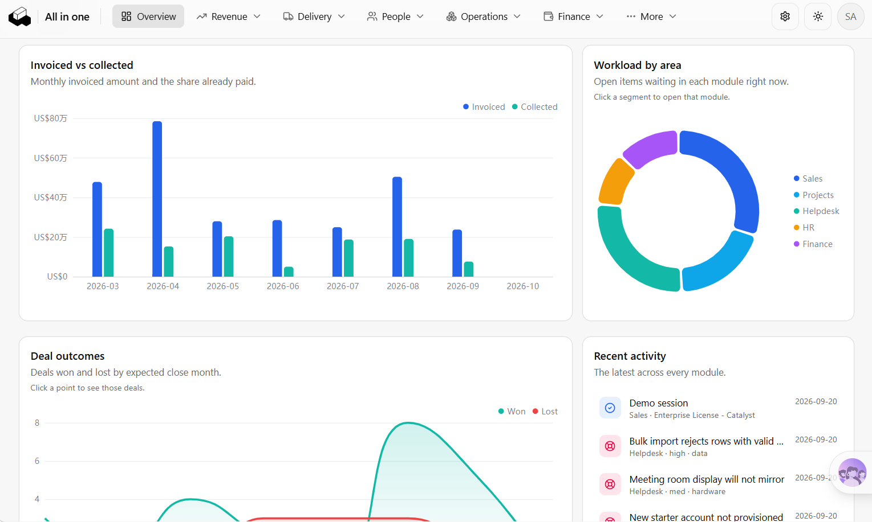
Task: Switch to the Overview tab
Action: tap(148, 17)
